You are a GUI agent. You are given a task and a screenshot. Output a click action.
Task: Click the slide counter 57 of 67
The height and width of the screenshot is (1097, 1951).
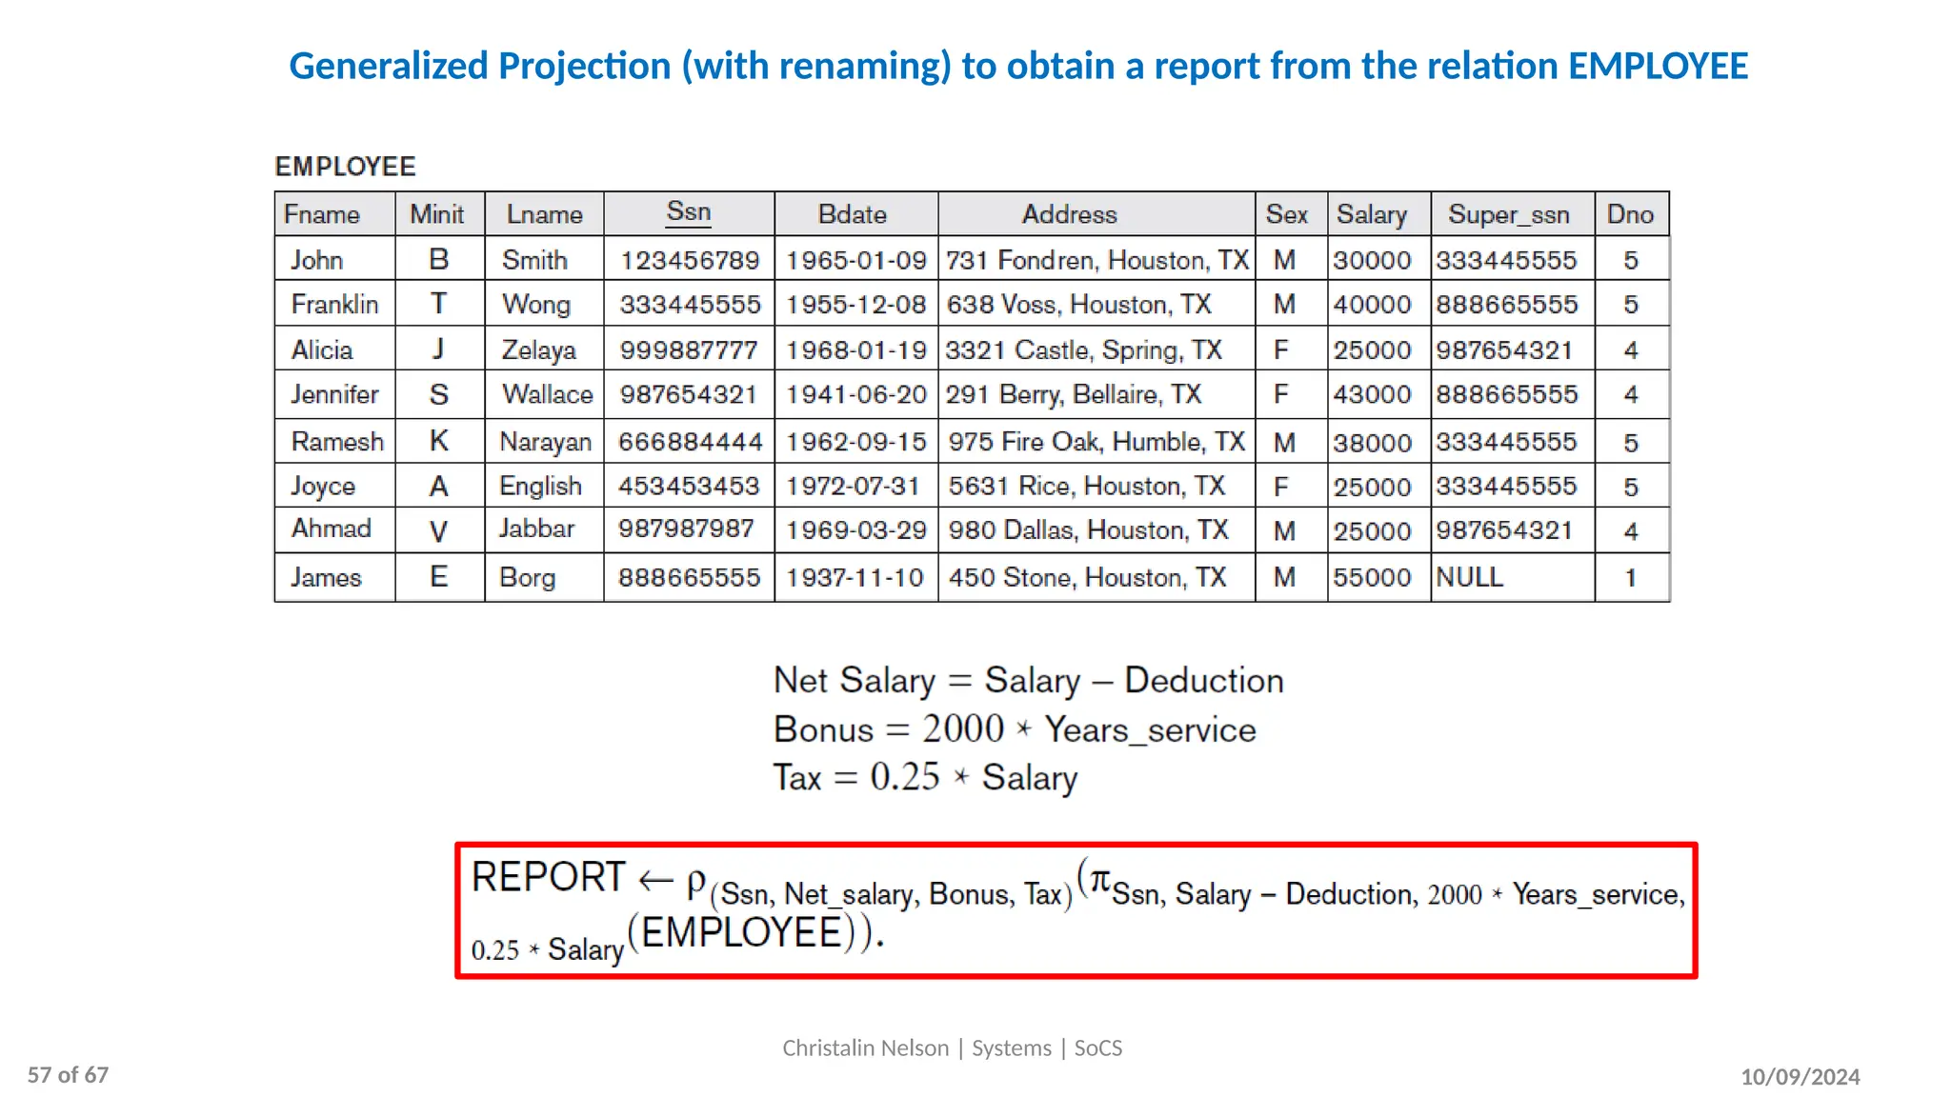click(68, 1075)
